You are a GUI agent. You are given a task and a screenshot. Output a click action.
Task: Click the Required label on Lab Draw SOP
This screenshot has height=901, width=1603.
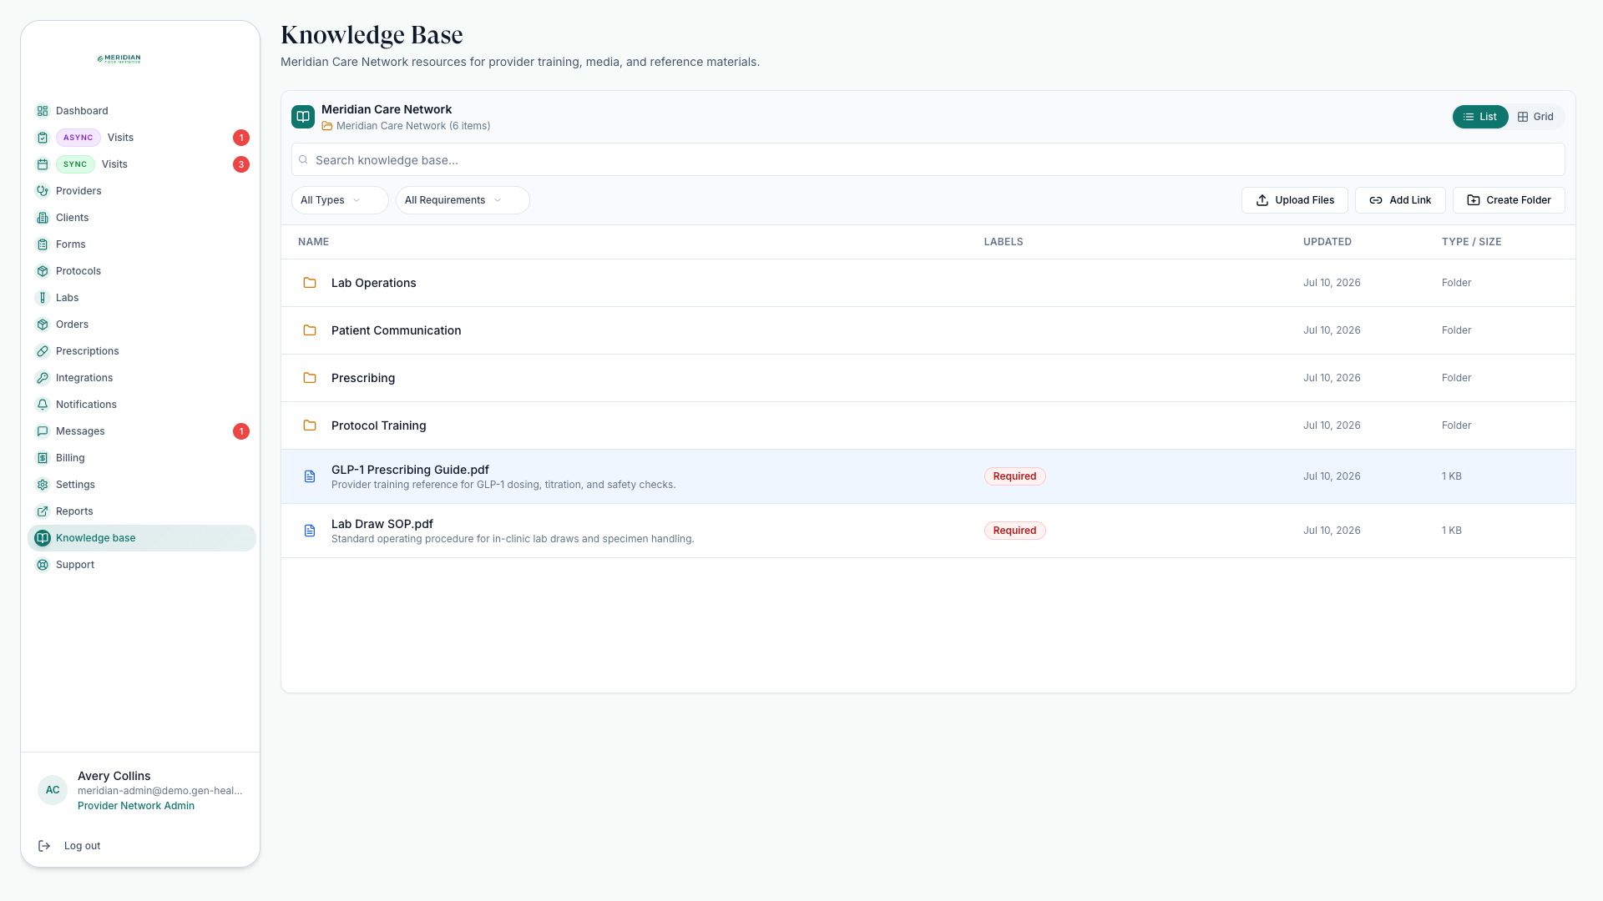pyautogui.click(x=1014, y=531)
